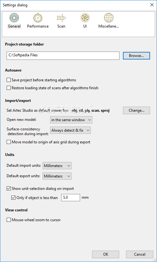Open Default export units dropdown

[57, 176]
